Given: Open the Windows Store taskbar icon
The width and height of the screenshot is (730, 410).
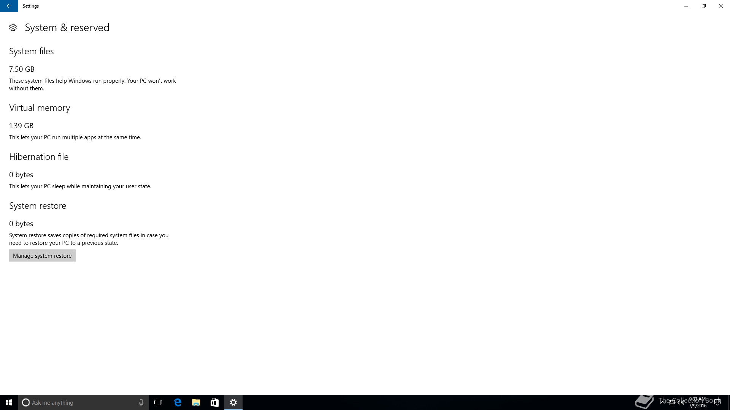Looking at the screenshot, I should (214, 402).
